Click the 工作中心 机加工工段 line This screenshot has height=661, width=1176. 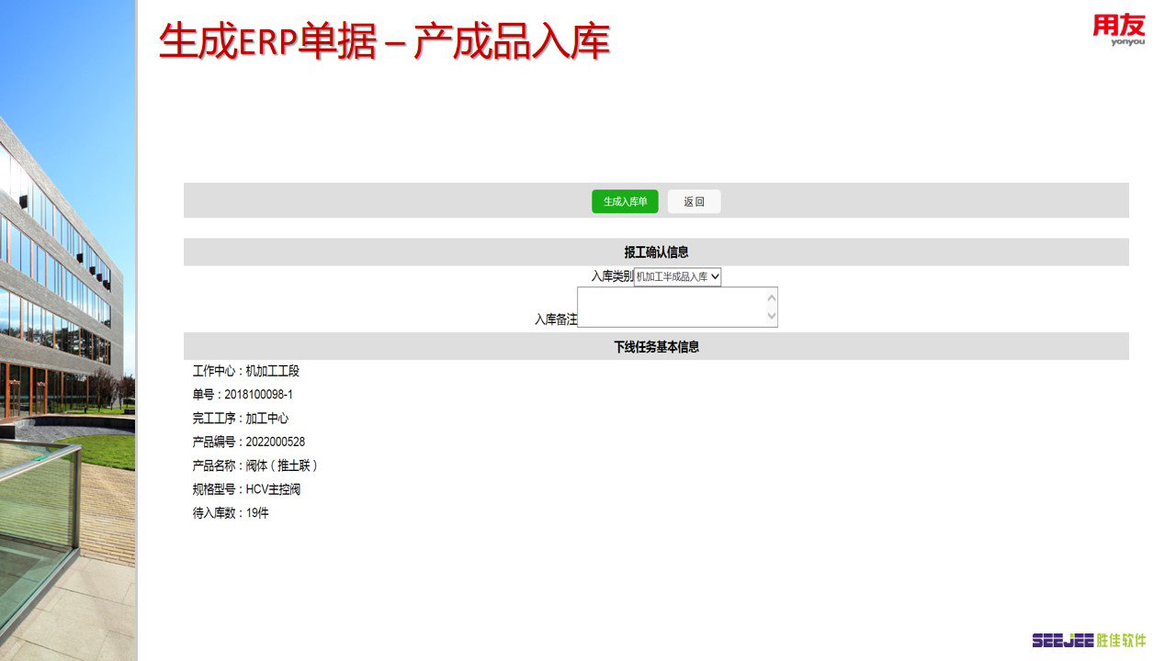tap(246, 372)
